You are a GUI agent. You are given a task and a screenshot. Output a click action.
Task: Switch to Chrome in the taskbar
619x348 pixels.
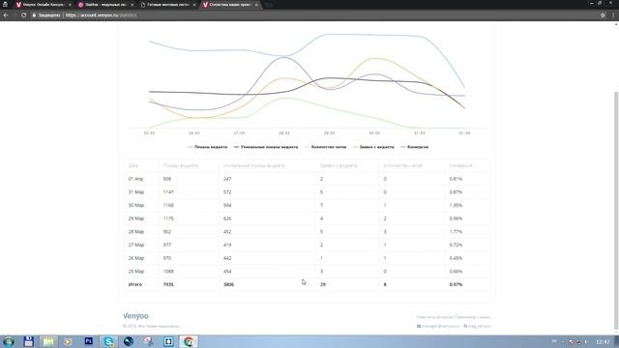[x=189, y=341]
